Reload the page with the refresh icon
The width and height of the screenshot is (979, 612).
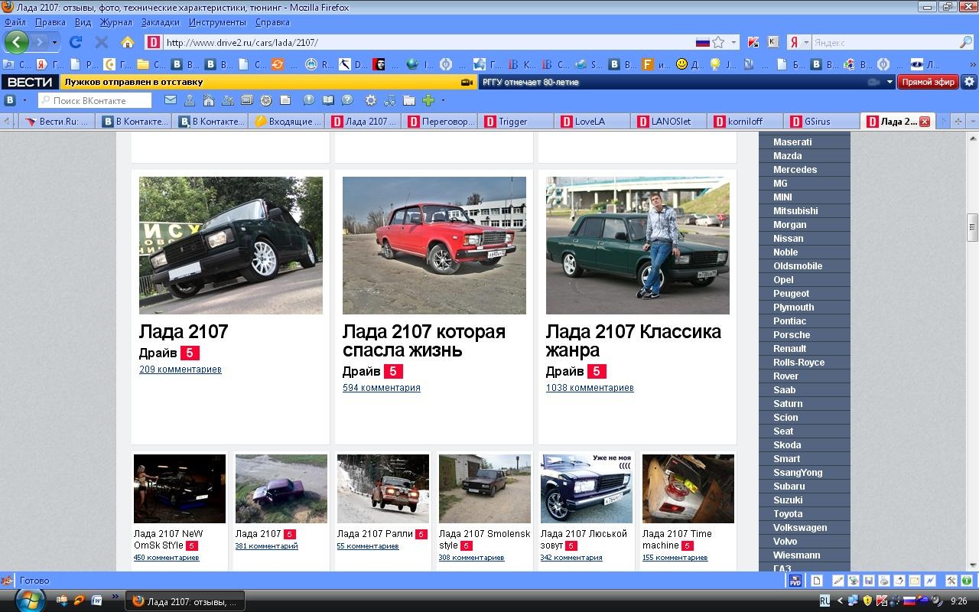(76, 42)
